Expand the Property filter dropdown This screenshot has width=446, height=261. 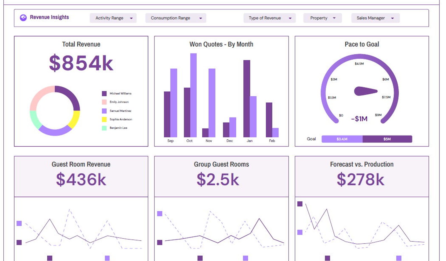[323, 18]
